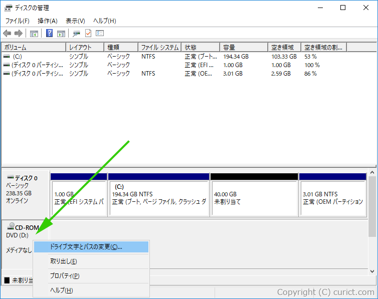Open the ファイル(F) menu

tap(18, 21)
